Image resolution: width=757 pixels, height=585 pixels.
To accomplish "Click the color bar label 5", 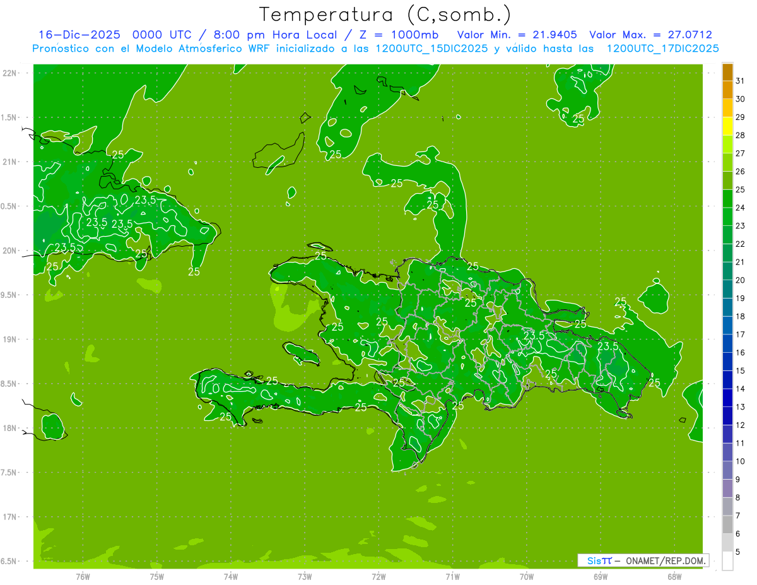I will pyautogui.click(x=738, y=552).
